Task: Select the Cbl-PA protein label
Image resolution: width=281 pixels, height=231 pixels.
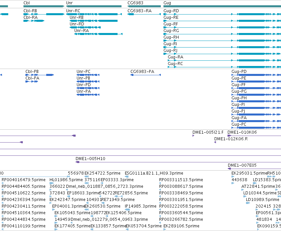Action: point(32,78)
